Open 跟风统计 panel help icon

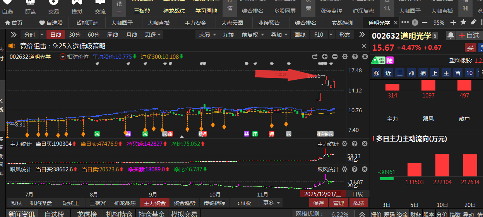pos(355,169)
